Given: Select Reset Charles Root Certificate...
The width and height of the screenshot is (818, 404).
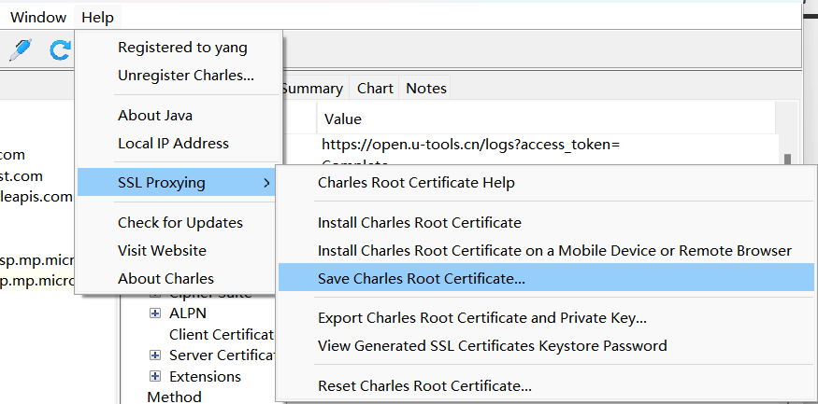Looking at the screenshot, I should (x=546, y=385).
